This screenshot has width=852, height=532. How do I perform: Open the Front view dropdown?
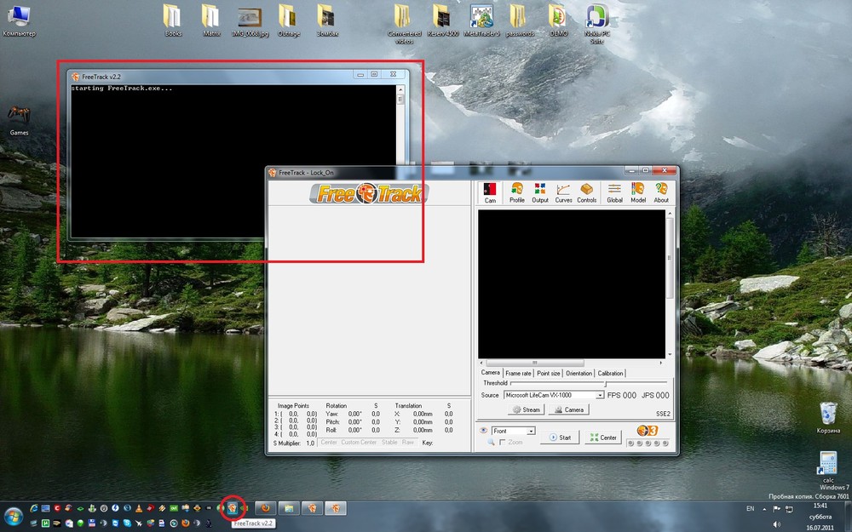pyautogui.click(x=514, y=431)
